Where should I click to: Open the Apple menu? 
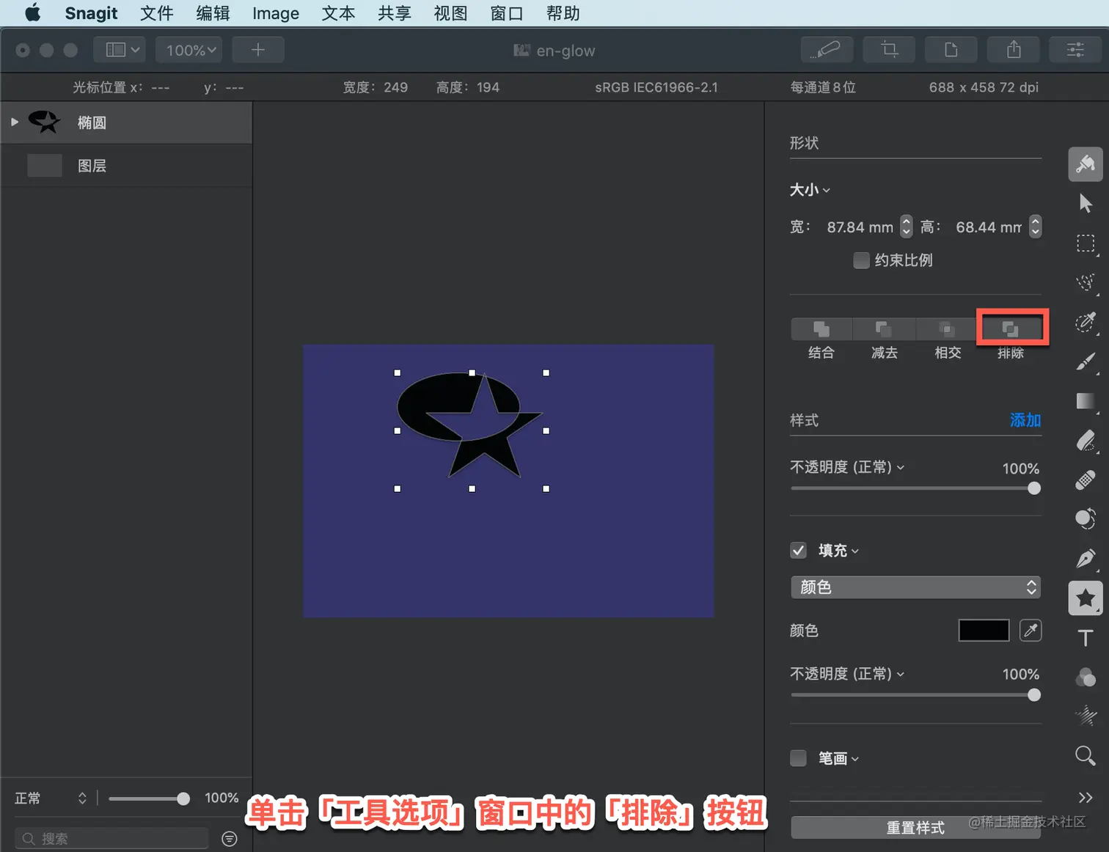(33, 13)
